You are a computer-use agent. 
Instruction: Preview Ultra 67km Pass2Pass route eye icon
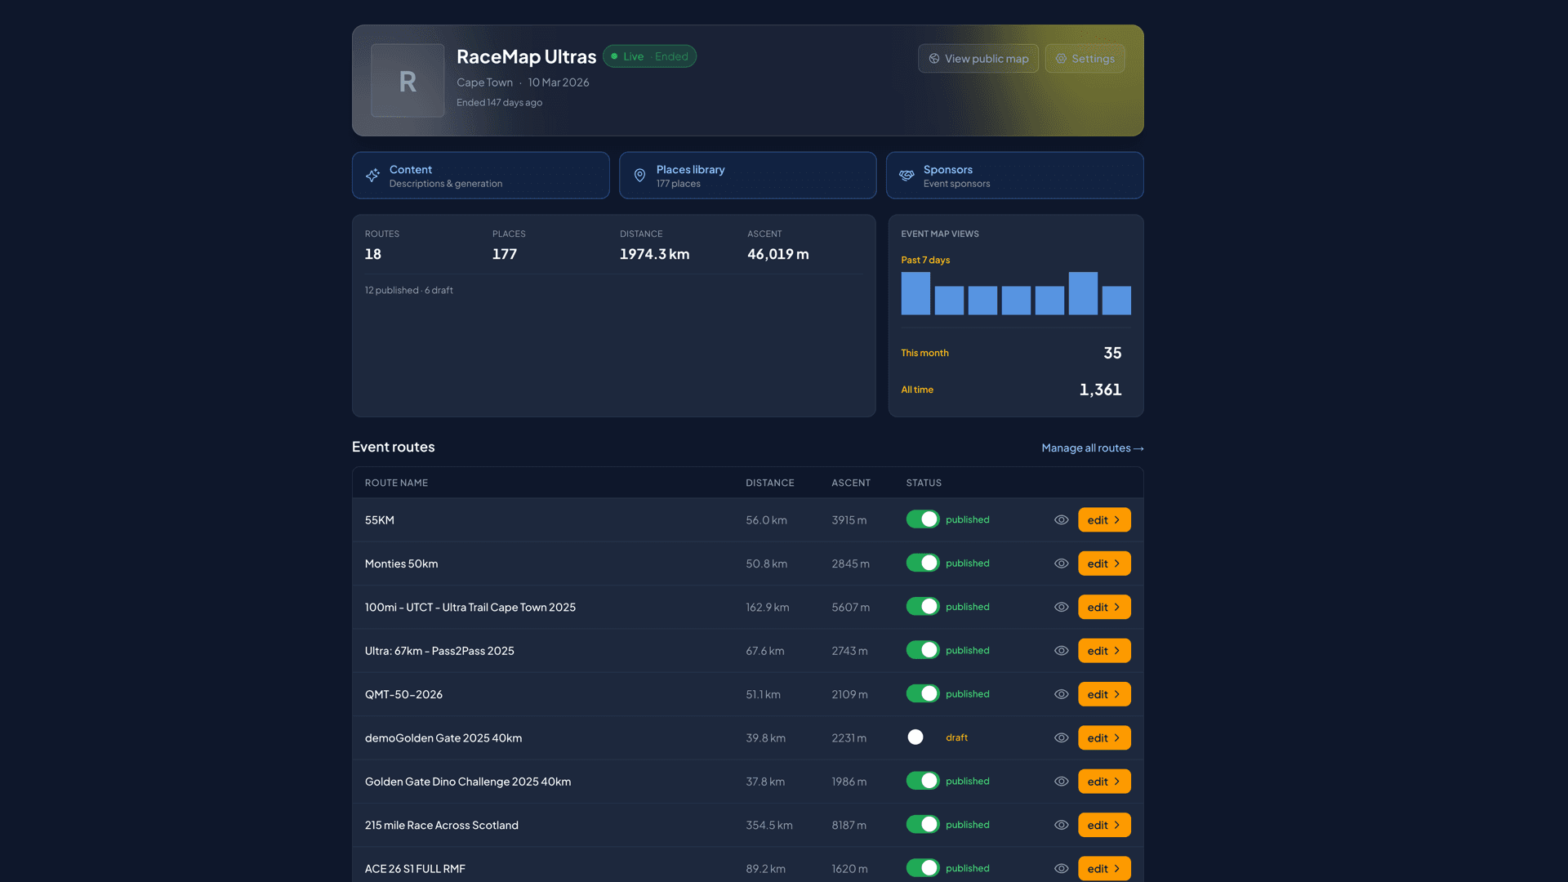point(1061,651)
